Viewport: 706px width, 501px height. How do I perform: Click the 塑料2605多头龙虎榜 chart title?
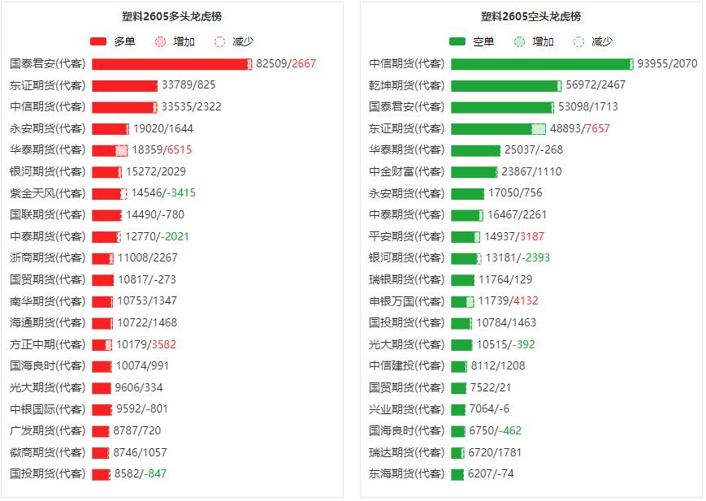[171, 16]
